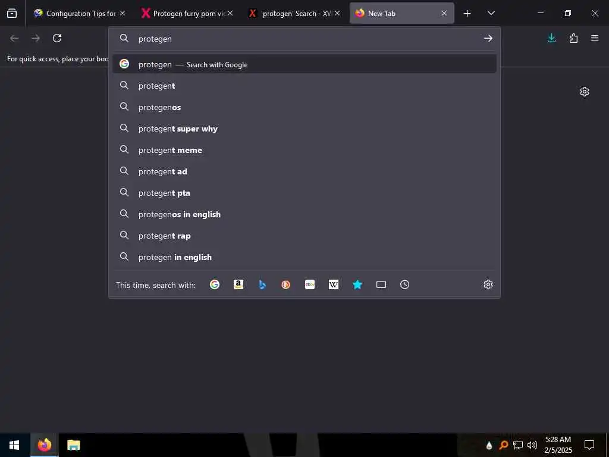Pick 'protegent ad' suggestion

304,171
